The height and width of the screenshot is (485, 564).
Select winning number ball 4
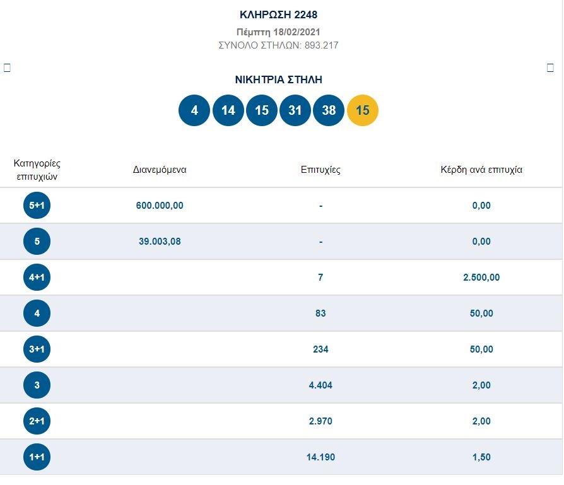pyautogui.click(x=194, y=110)
